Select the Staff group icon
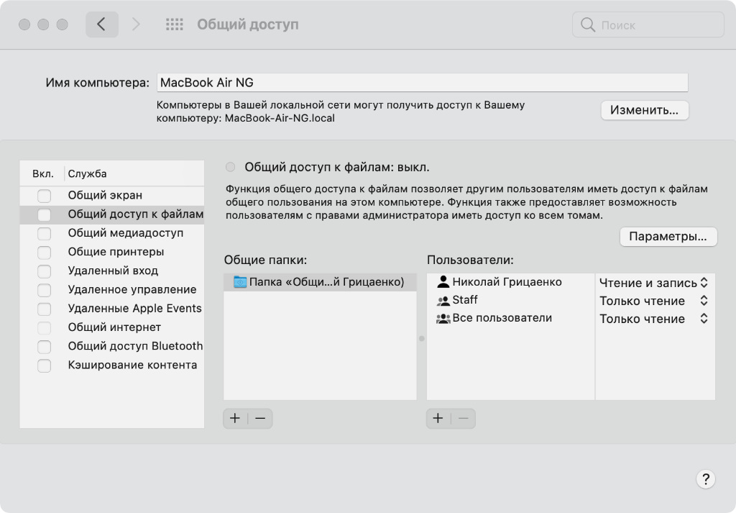Viewport: 736px width, 513px height. point(443,301)
